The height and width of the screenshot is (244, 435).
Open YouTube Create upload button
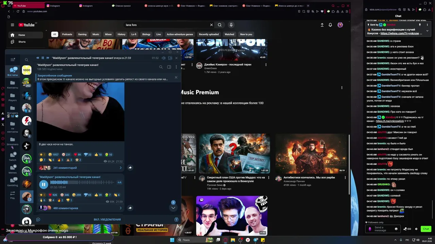[322, 25]
